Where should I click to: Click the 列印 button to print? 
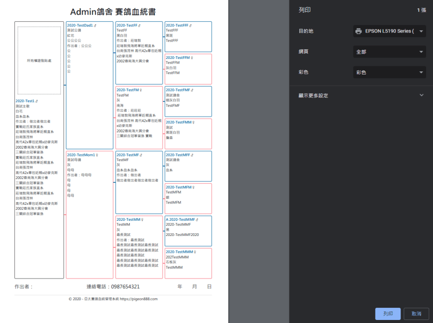coord(388,313)
